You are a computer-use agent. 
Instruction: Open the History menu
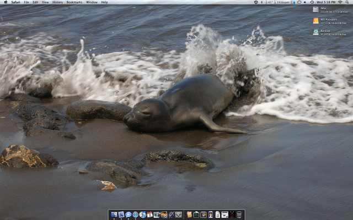tap(57, 2)
